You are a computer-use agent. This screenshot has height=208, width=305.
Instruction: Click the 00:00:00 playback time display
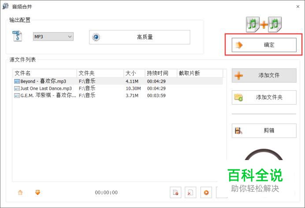click(106, 193)
